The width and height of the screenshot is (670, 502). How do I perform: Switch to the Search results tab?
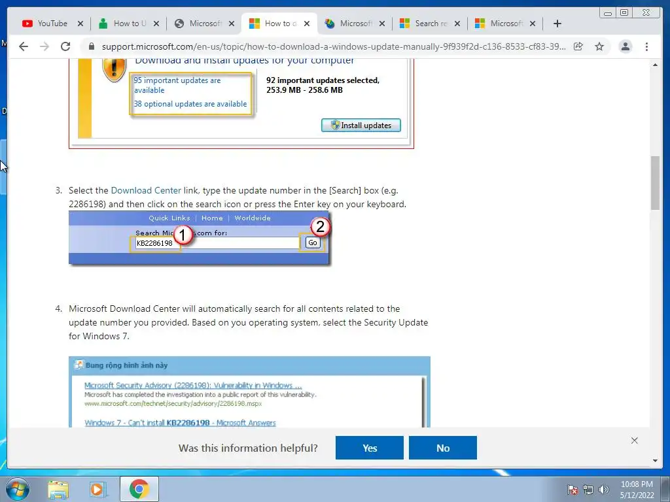(x=423, y=24)
